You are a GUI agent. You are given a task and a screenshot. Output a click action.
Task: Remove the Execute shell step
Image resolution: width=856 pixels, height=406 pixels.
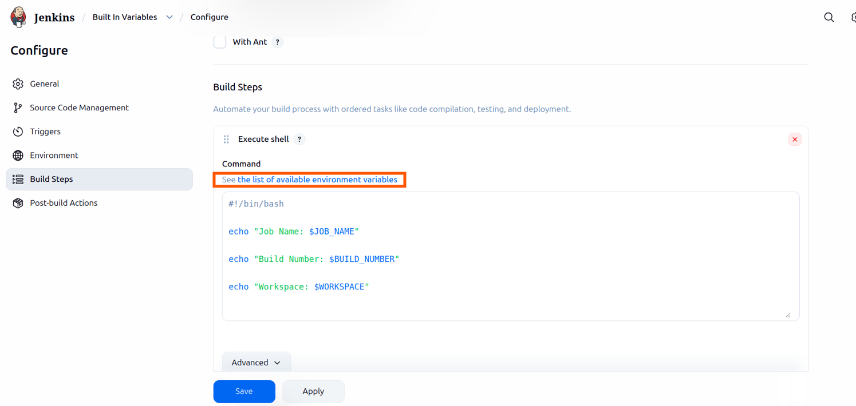795,139
